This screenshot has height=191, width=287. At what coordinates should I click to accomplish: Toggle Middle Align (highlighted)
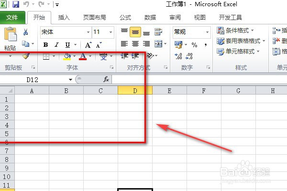click(135, 32)
